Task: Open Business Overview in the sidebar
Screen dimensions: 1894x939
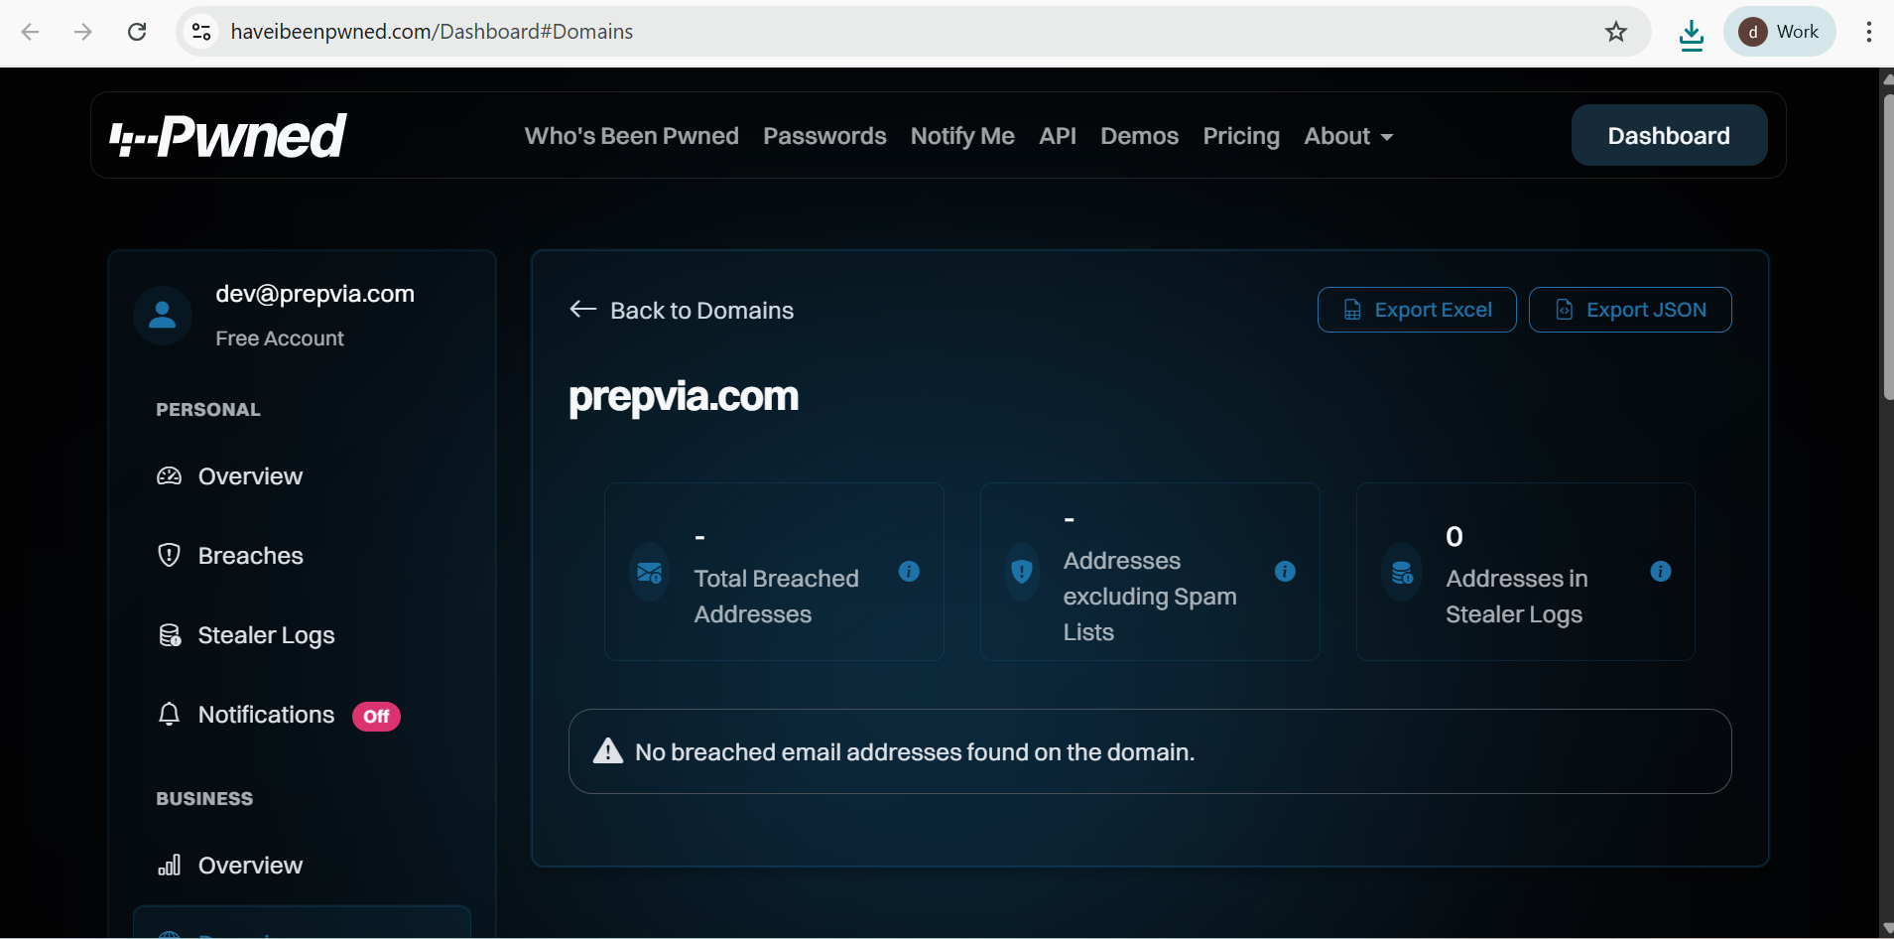Action: pyautogui.click(x=250, y=866)
